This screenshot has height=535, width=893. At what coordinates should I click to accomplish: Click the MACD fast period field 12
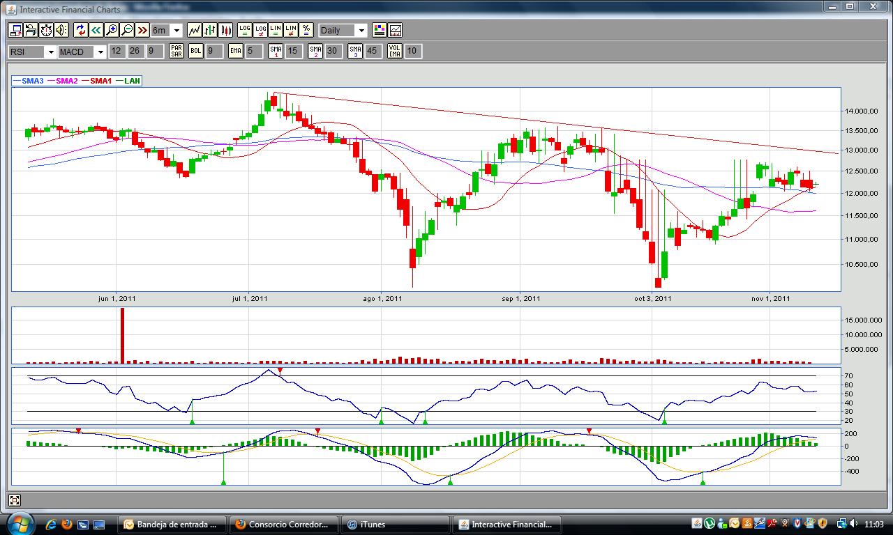(117, 51)
